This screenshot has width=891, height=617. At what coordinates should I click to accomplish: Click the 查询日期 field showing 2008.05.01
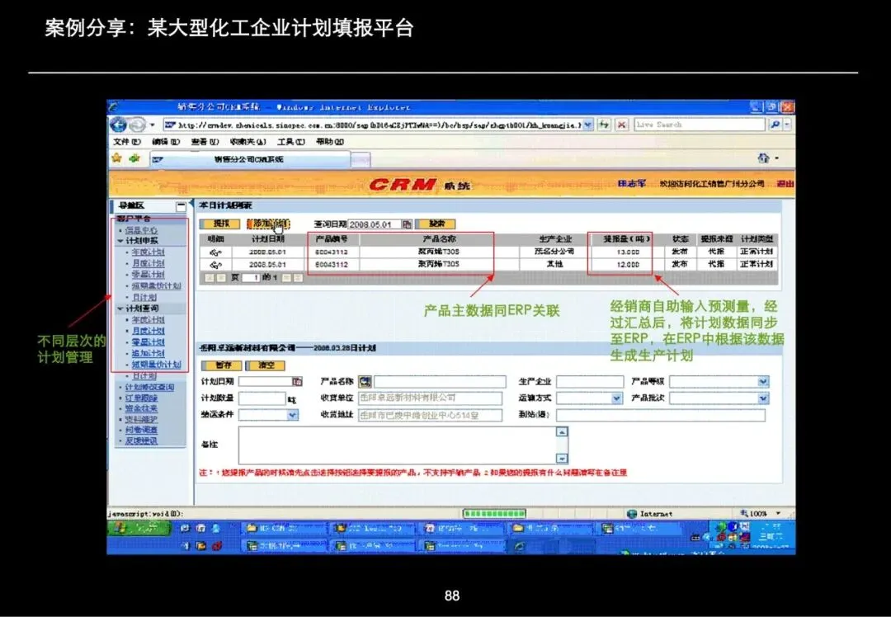pos(375,224)
